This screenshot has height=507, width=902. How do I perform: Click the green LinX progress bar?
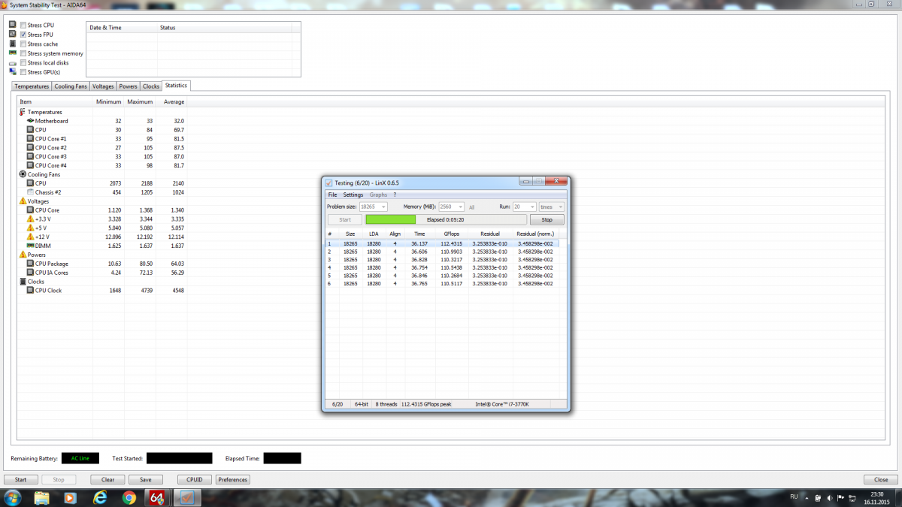(391, 220)
